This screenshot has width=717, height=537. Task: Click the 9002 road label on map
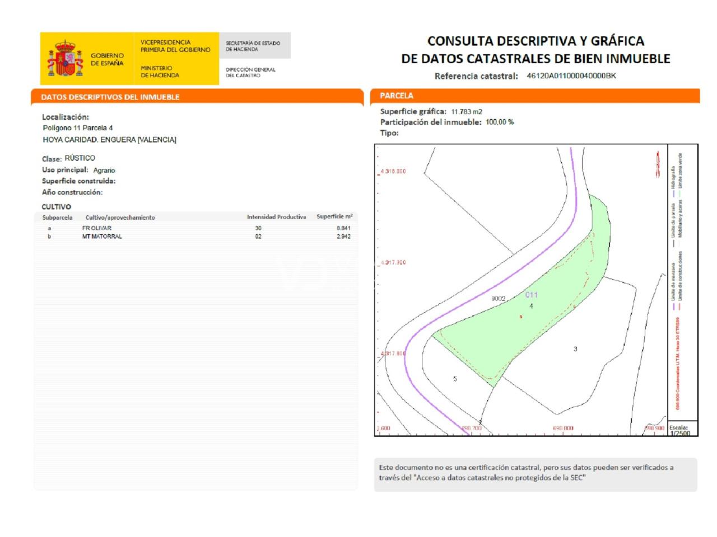[x=498, y=299]
